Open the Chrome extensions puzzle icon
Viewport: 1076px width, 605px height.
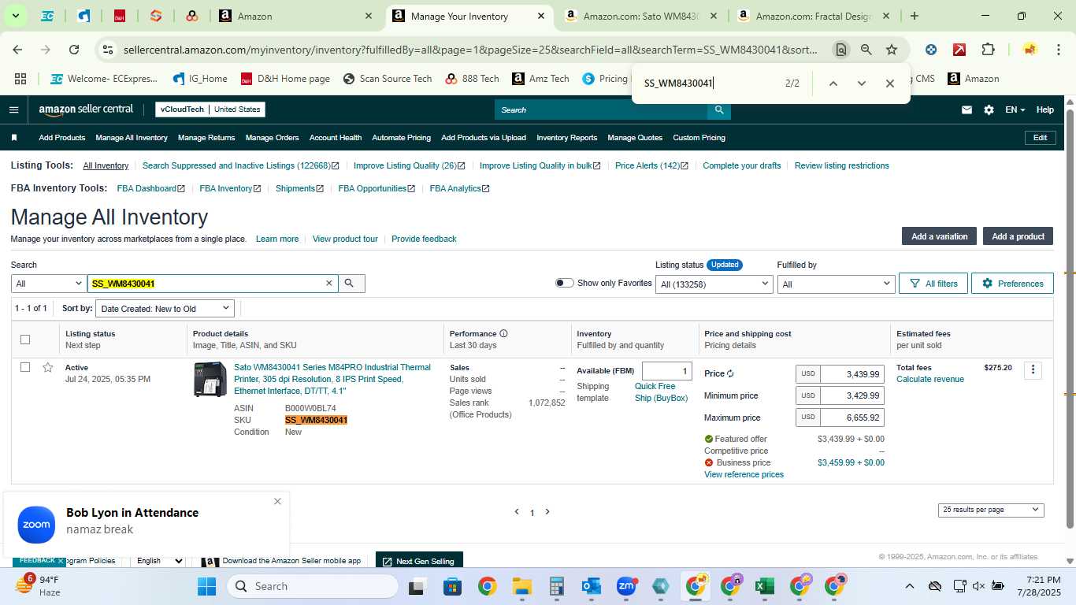pos(988,50)
